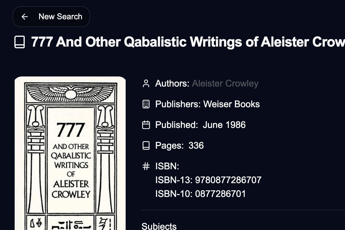Screen dimensions: 345x230
Task: Click the Subjects section heading
Action: pyautogui.click(x=159, y=226)
